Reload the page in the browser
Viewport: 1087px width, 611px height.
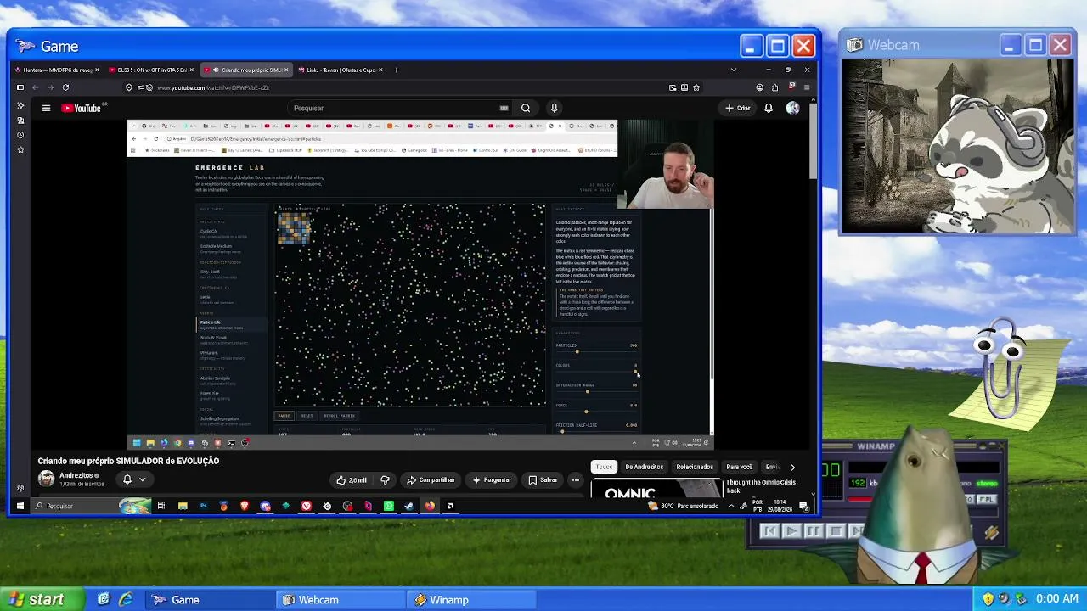pos(65,87)
